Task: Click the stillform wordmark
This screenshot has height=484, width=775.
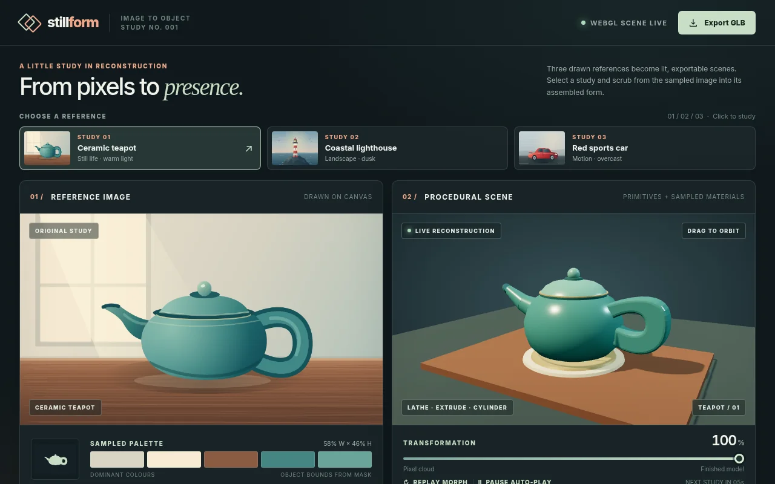Action: pos(73,23)
